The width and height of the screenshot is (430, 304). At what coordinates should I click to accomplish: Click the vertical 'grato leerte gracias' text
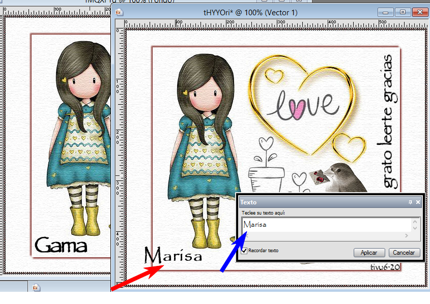(387, 121)
